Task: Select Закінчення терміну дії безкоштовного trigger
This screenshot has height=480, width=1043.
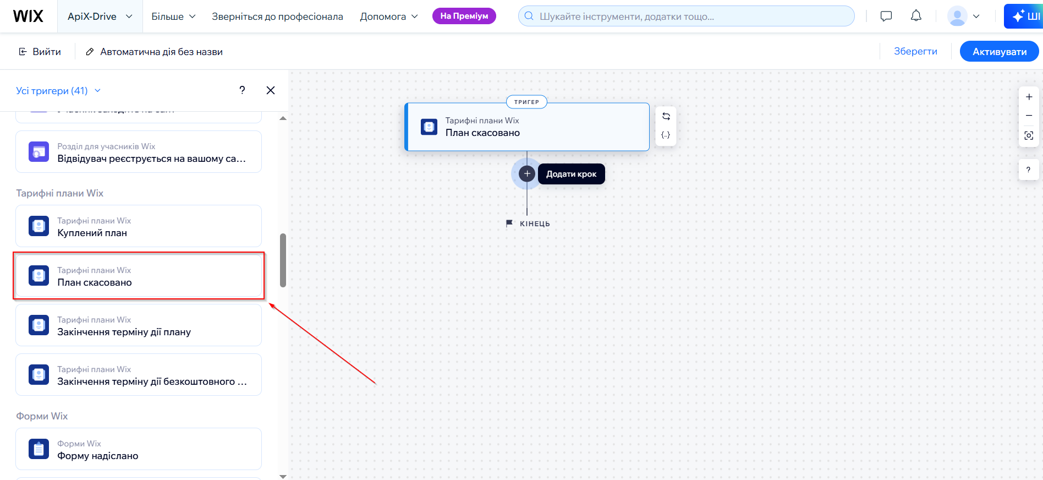Action: pos(139,375)
